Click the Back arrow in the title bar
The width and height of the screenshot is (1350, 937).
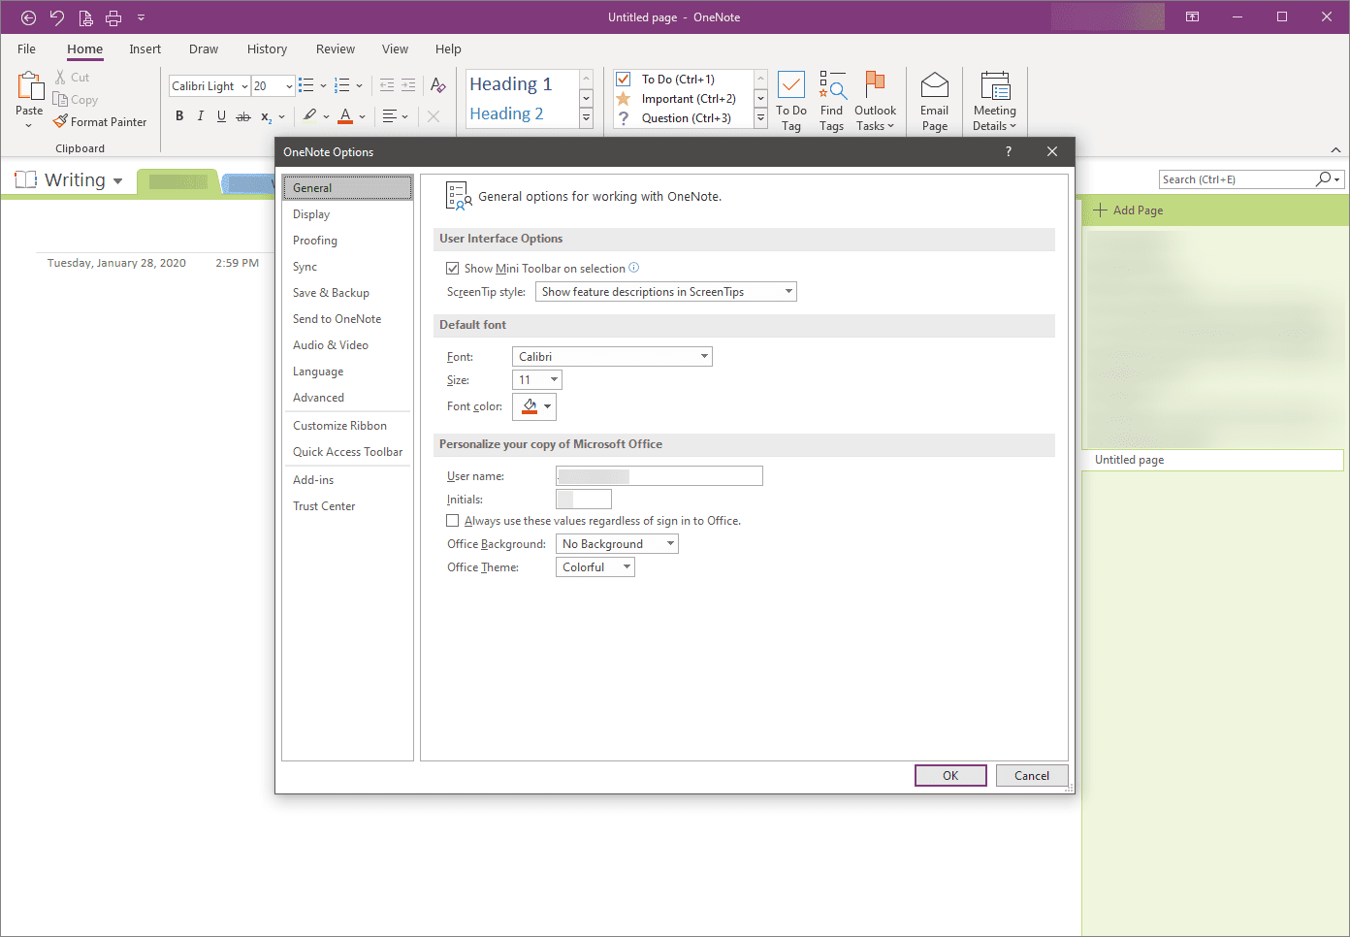pos(28,17)
